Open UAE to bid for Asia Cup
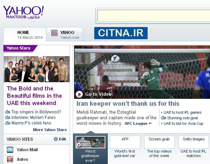The image size is (210, 164). click(183, 123)
